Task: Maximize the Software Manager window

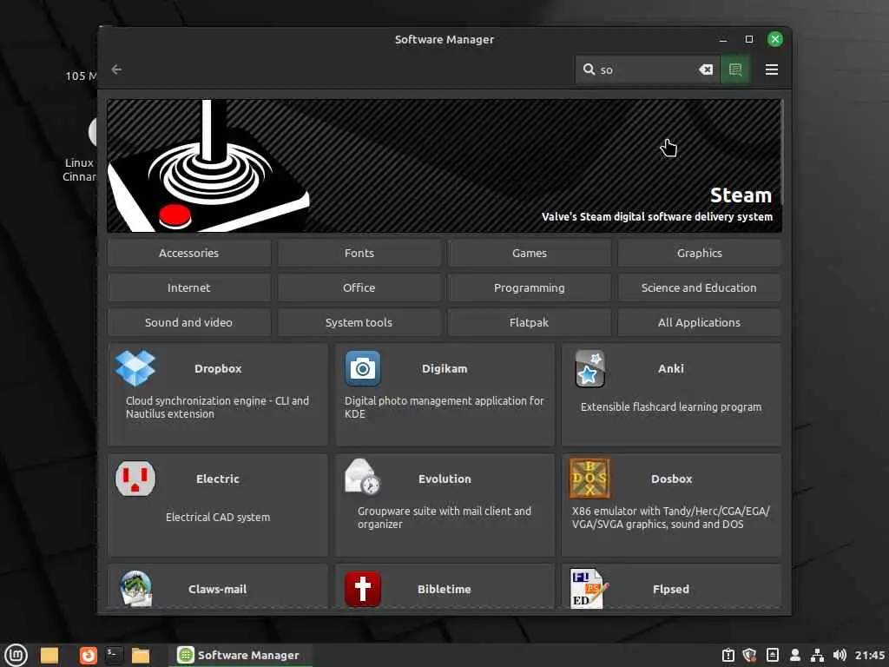Action: coord(749,39)
